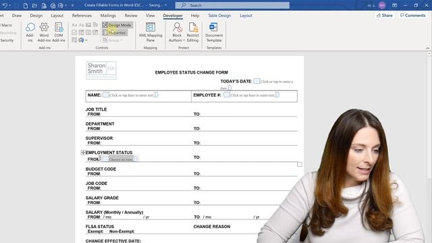Screen dimensions: 432x243
Task: Open the dropdown next to the print-email icon
Action: pyautogui.click(x=66, y=5)
